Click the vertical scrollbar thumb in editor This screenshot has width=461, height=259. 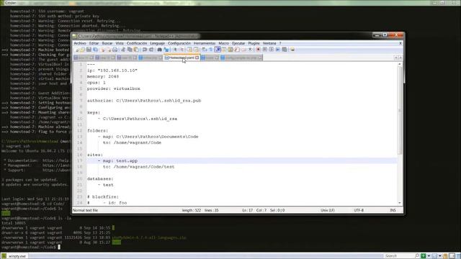coord(399,110)
